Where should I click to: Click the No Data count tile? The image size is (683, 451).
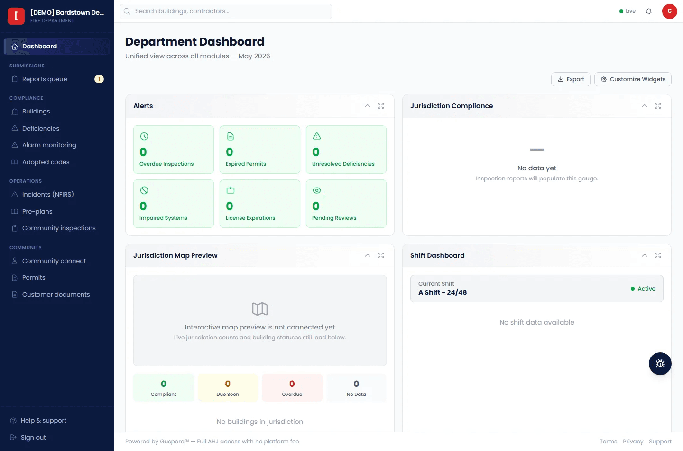[356, 388]
